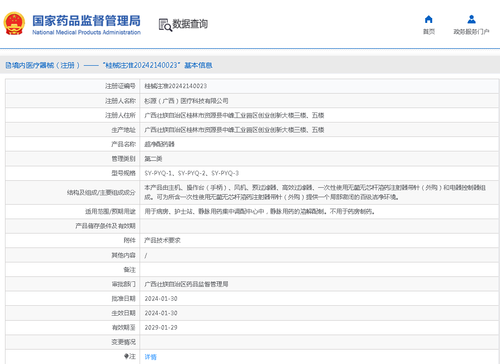The width and height of the screenshot is (500, 364).
Task: Go to 政务服务门户 text label
Action: click(x=471, y=32)
